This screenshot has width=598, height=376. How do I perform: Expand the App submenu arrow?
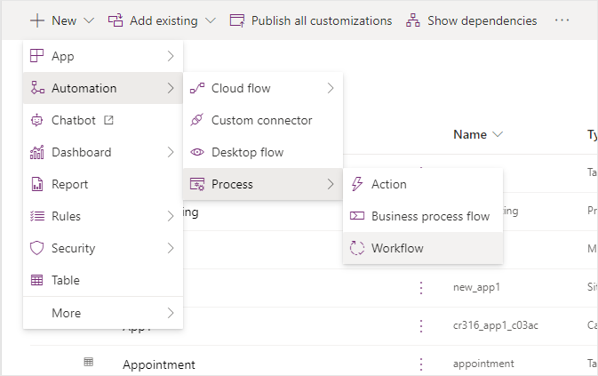[170, 56]
